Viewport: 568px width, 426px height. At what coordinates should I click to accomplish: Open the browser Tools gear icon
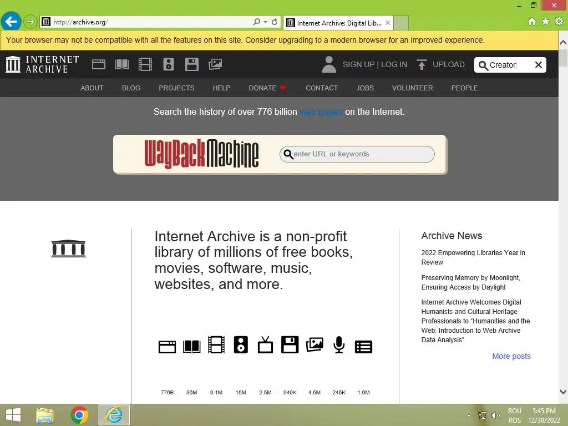point(559,22)
